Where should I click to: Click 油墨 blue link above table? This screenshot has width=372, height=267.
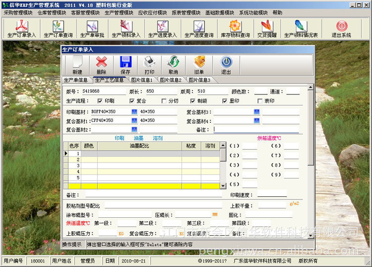138,138
